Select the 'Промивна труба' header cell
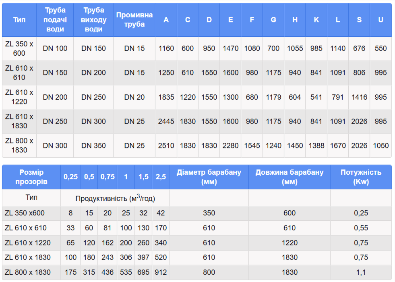The image size is (395, 282). tap(134, 20)
